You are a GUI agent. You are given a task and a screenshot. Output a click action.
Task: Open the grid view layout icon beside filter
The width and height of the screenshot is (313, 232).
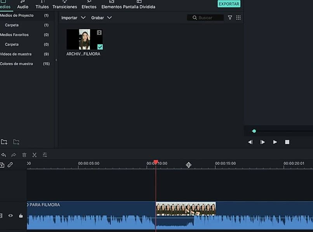(238, 17)
